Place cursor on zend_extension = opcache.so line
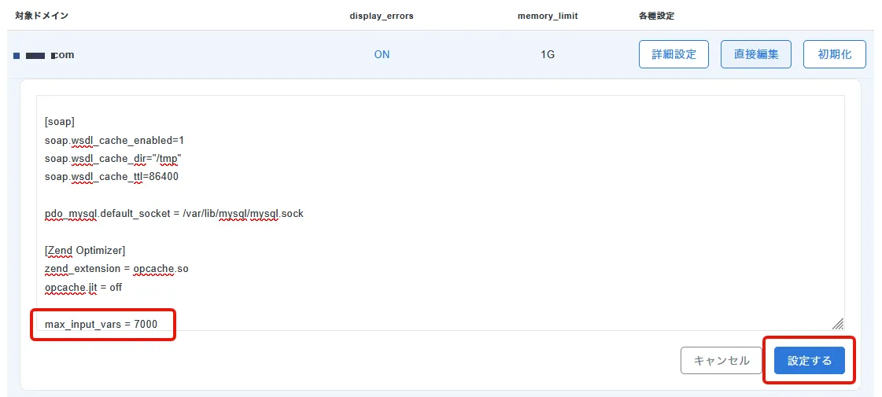Viewport: 882px width, 397px height. point(116,269)
